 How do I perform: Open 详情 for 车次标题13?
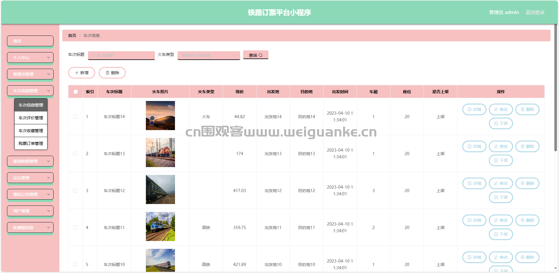click(474, 146)
